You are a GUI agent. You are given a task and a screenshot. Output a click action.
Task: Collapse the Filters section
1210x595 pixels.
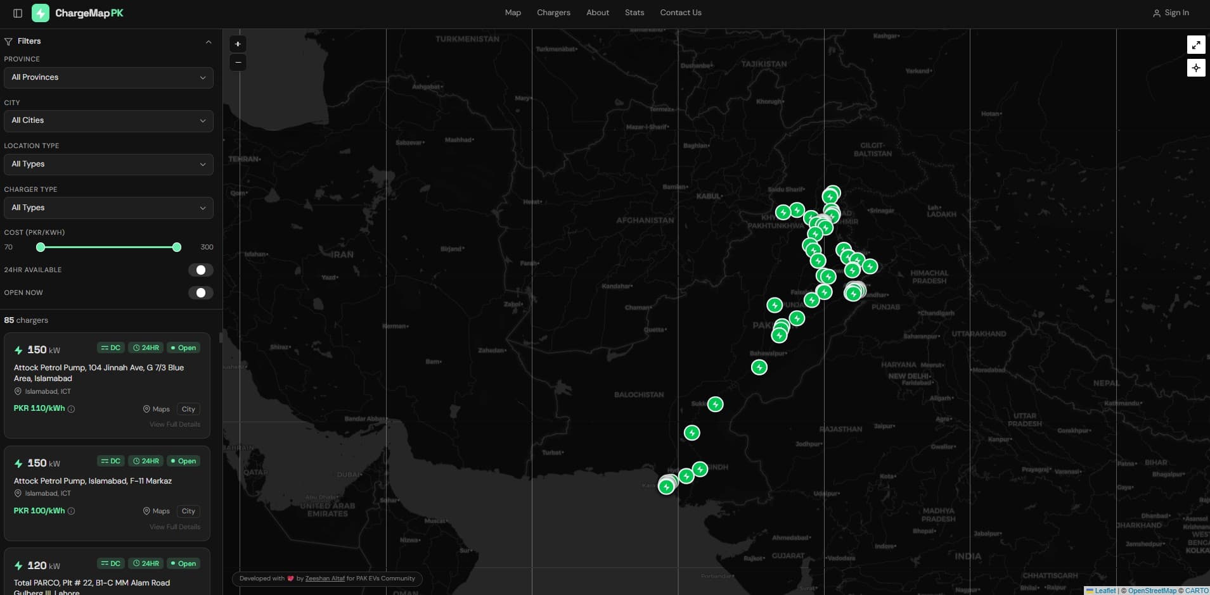[x=209, y=42]
